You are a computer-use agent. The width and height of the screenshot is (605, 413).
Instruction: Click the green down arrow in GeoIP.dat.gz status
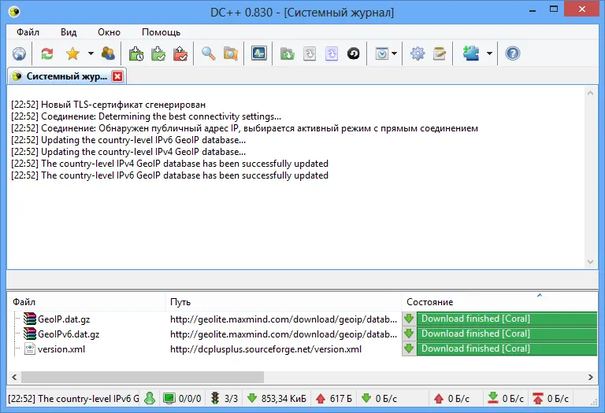409,319
